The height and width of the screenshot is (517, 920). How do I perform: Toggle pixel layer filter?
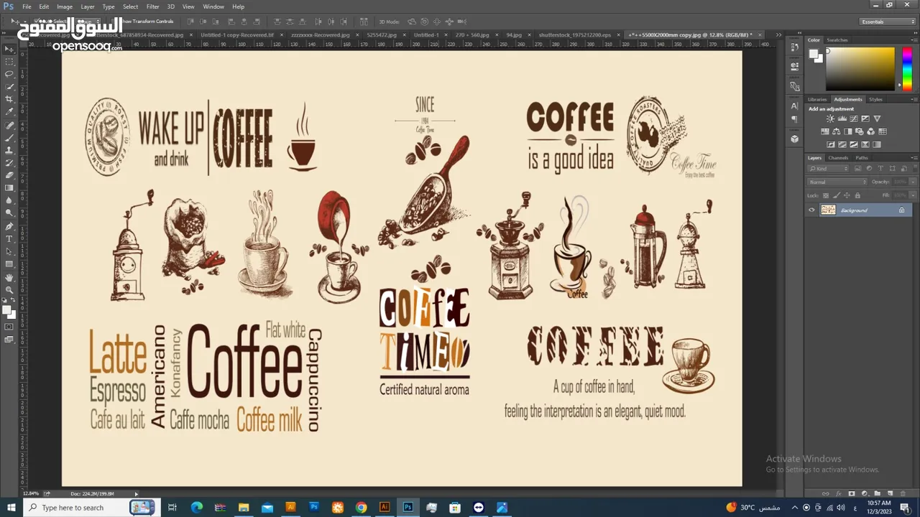click(857, 169)
